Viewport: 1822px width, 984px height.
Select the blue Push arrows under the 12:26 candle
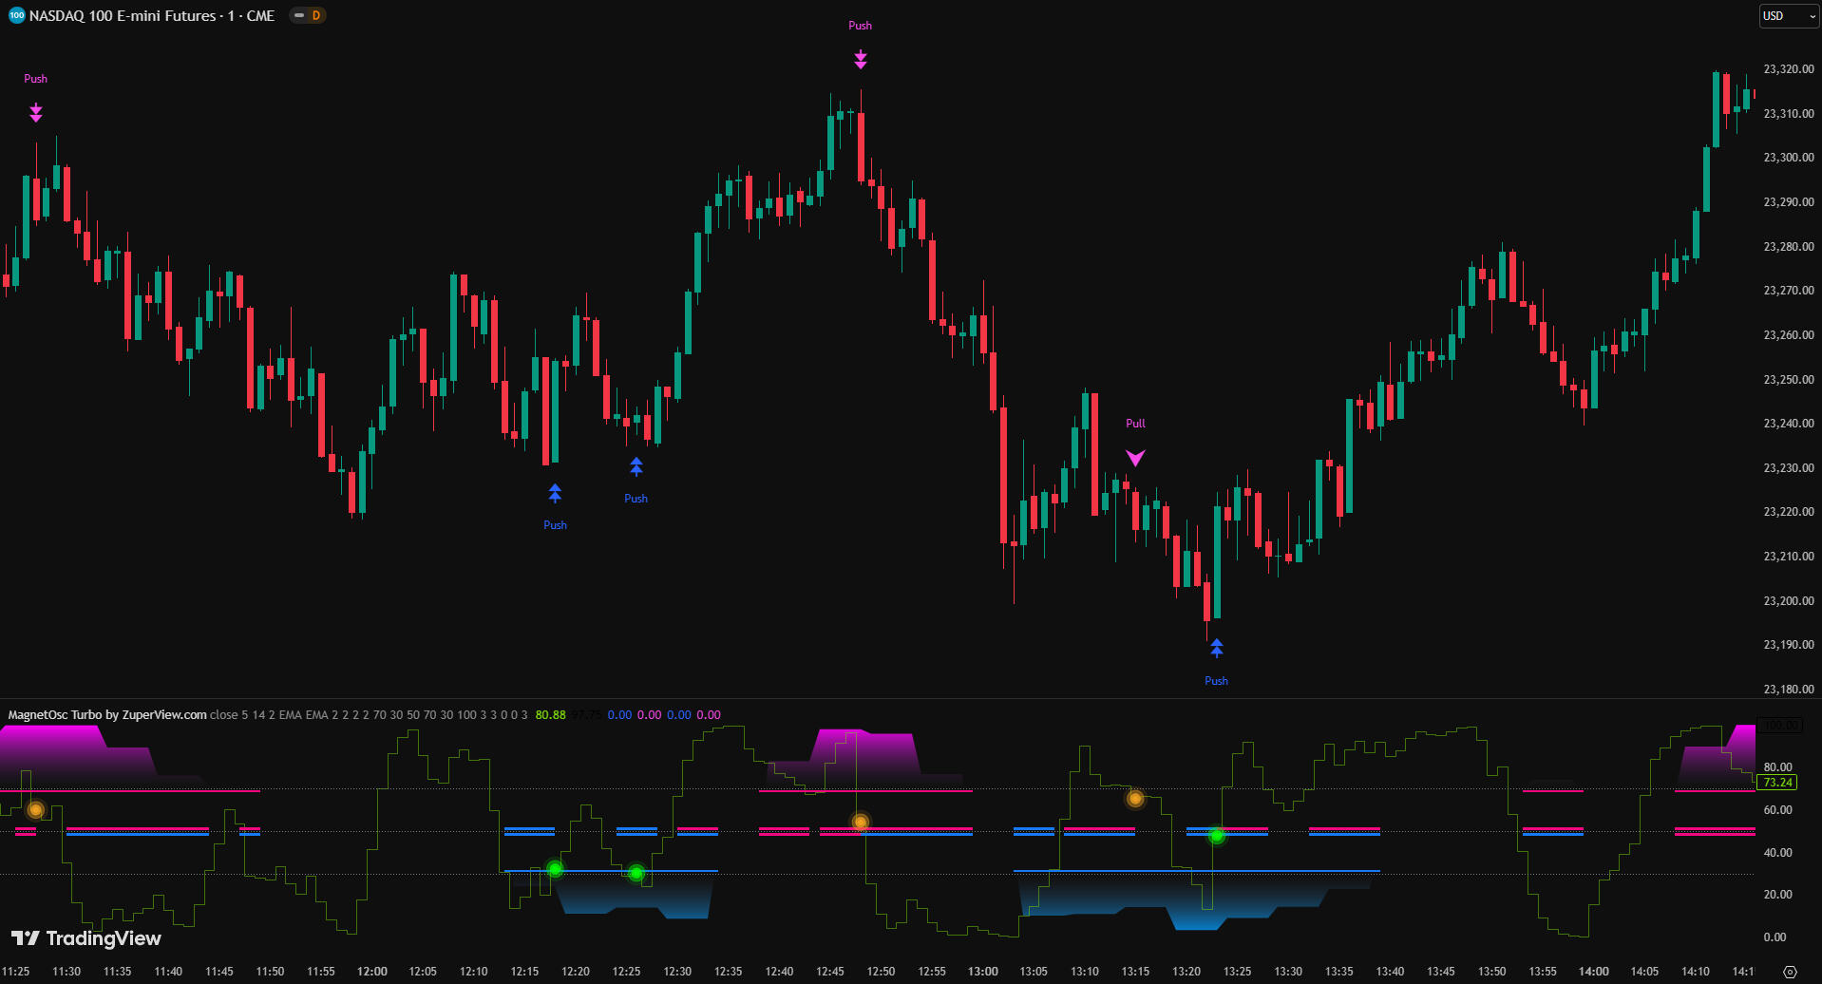click(636, 466)
